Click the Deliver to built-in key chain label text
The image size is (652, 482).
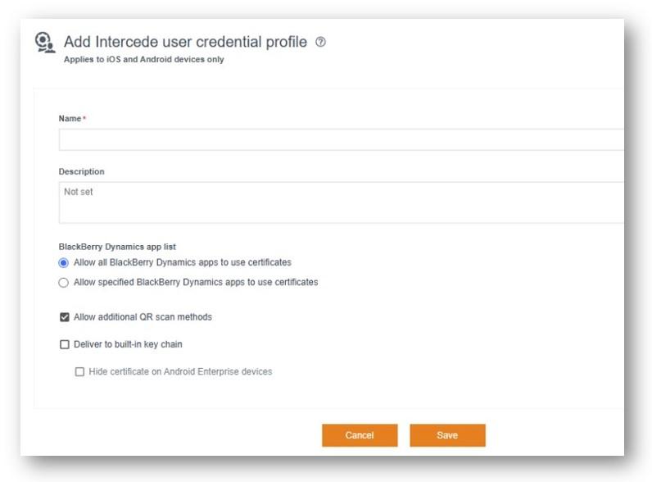[128, 345]
